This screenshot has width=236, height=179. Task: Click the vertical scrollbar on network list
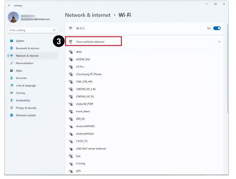click(x=227, y=88)
